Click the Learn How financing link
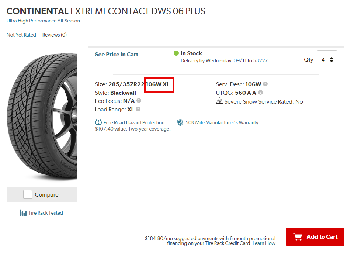Screen dimensions: 351x253 (x=264, y=243)
